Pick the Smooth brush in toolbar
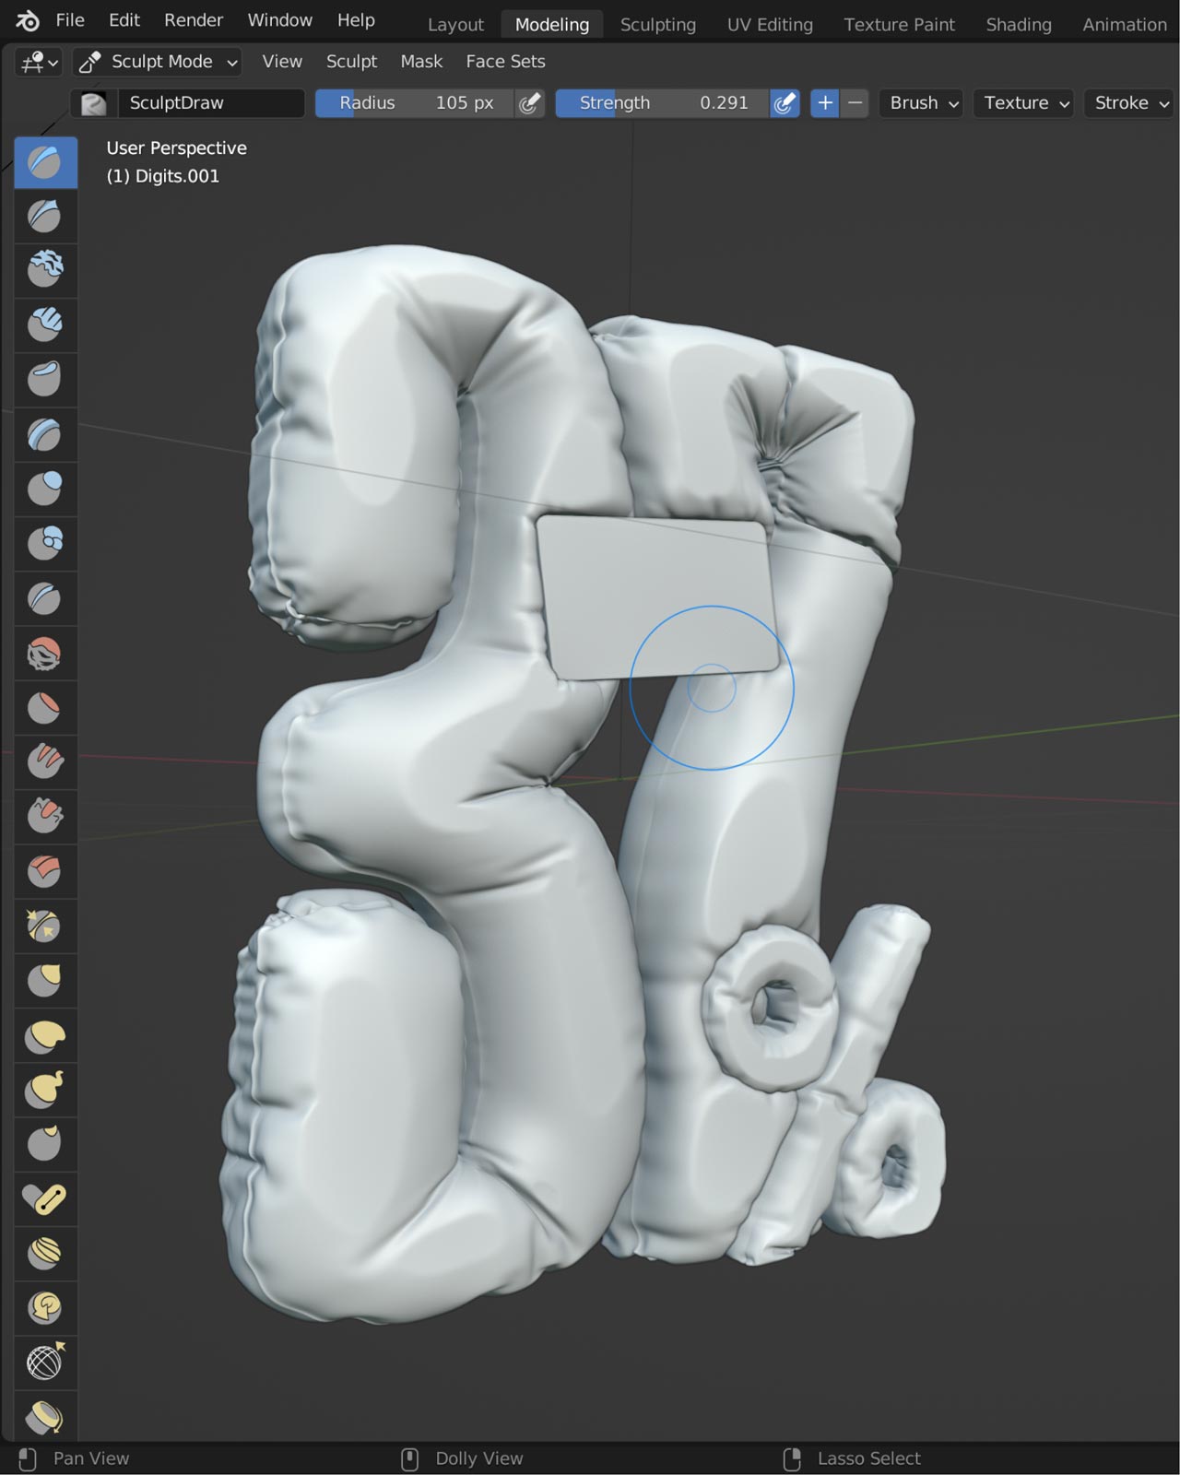Image resolution: width=1180 pixels, height=1475 pixels. coord(44,655)
